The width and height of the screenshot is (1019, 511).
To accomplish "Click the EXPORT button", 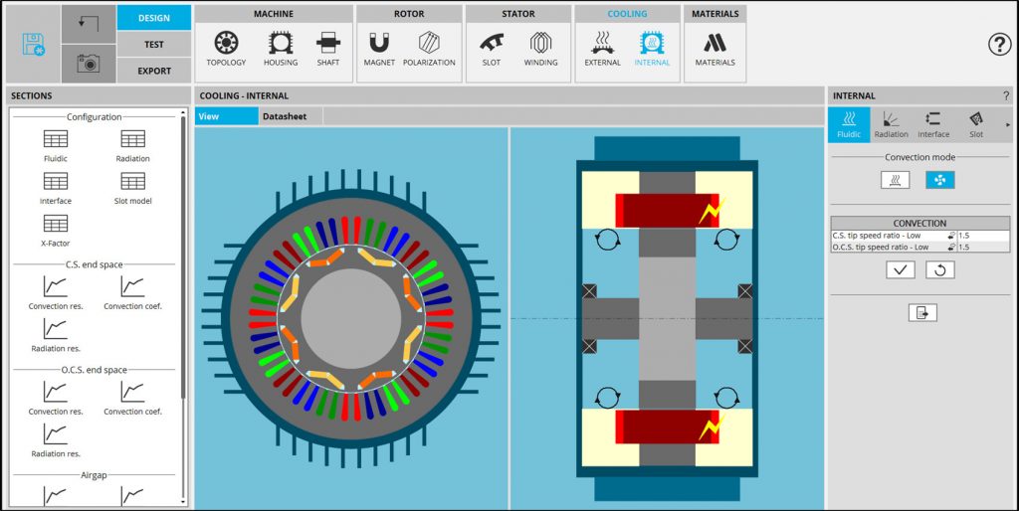I will pos(153,71).
